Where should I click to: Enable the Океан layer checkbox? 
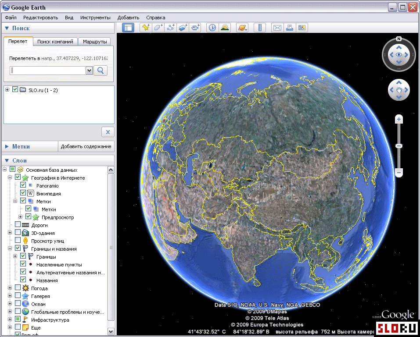point(18,303)
